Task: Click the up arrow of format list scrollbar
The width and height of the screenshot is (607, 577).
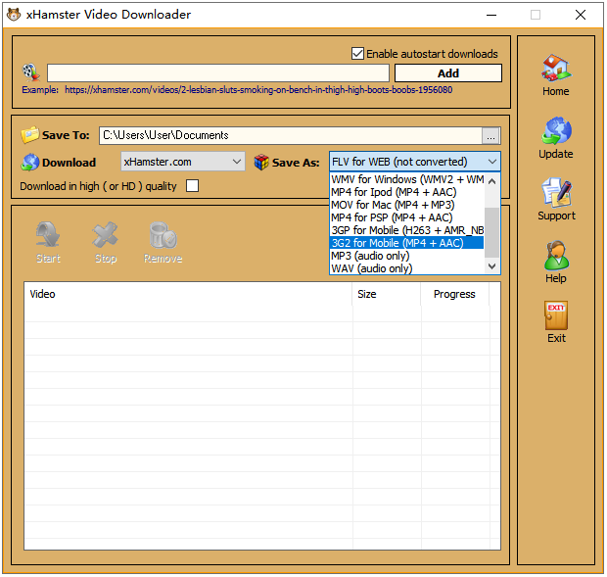Action: click(492, 181)
